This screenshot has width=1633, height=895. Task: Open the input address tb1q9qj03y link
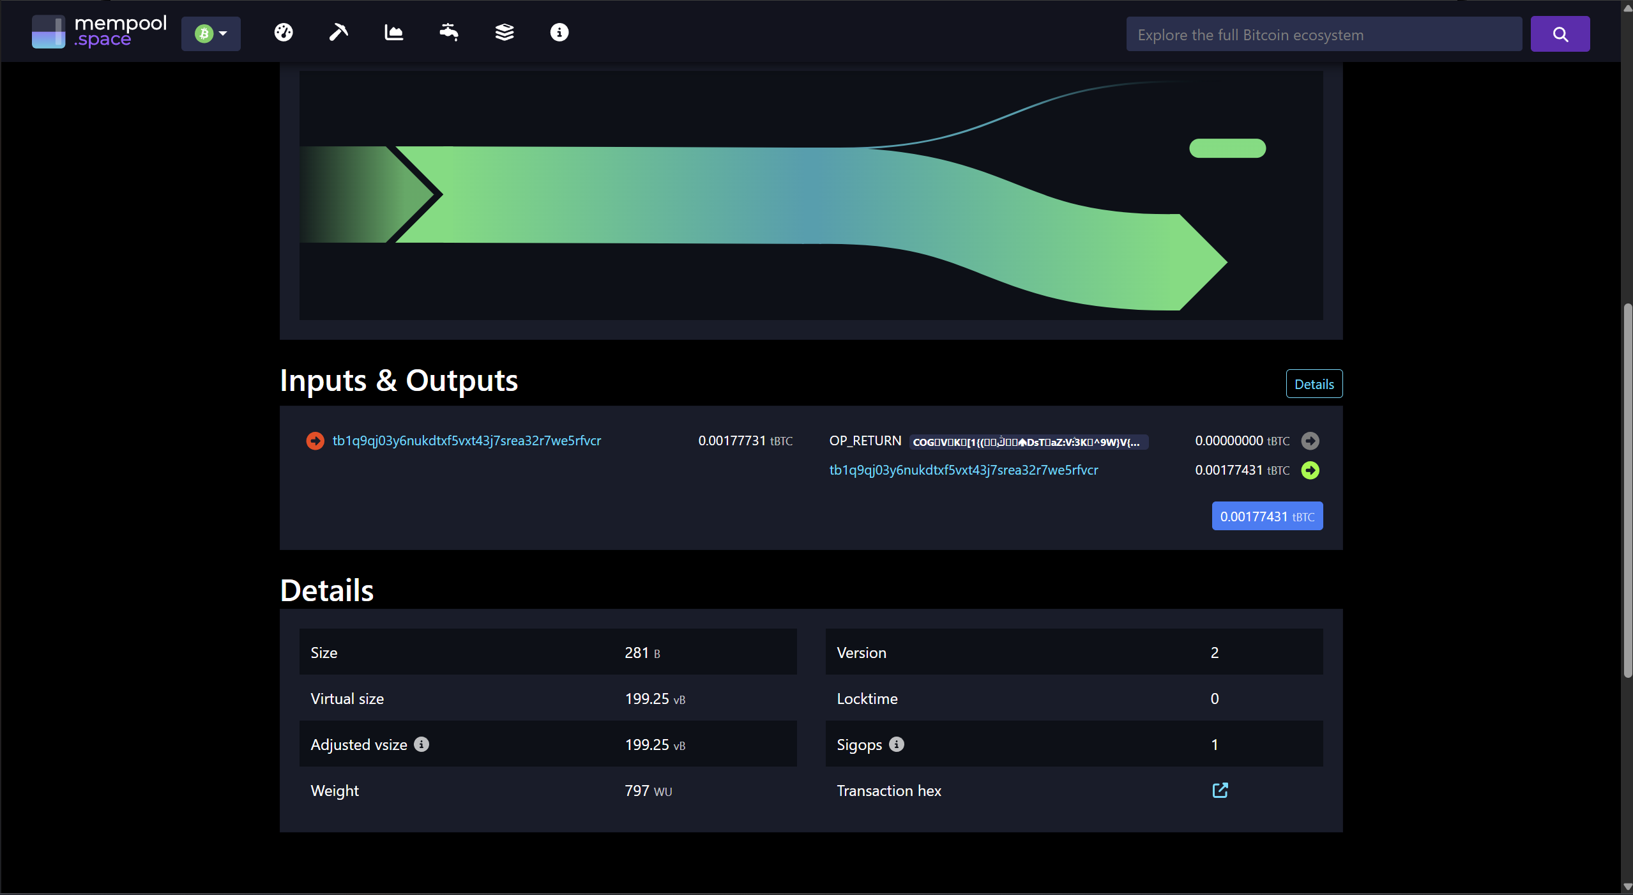(466, 441)
